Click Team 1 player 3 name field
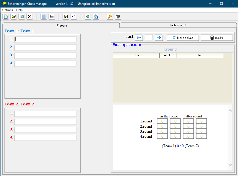Image resolution: width=238 pixels, height=176 pixels. (x=46, y=56)
